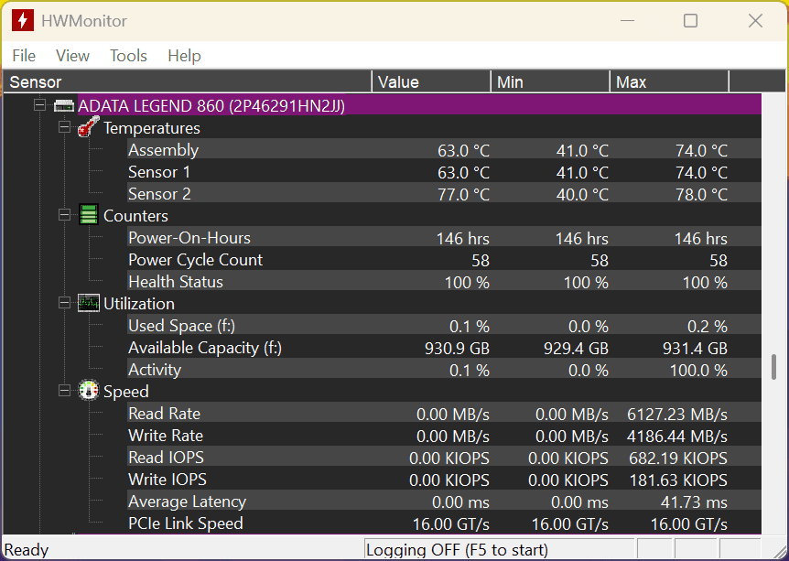Select the Counters group label

point(135,216)
